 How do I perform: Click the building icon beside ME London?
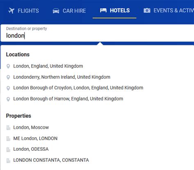click(x=8, y=138)
